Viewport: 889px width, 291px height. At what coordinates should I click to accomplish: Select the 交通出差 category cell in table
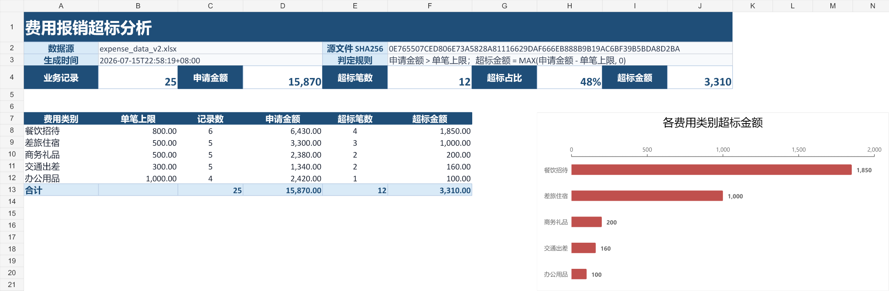click(x=61, y=166)
